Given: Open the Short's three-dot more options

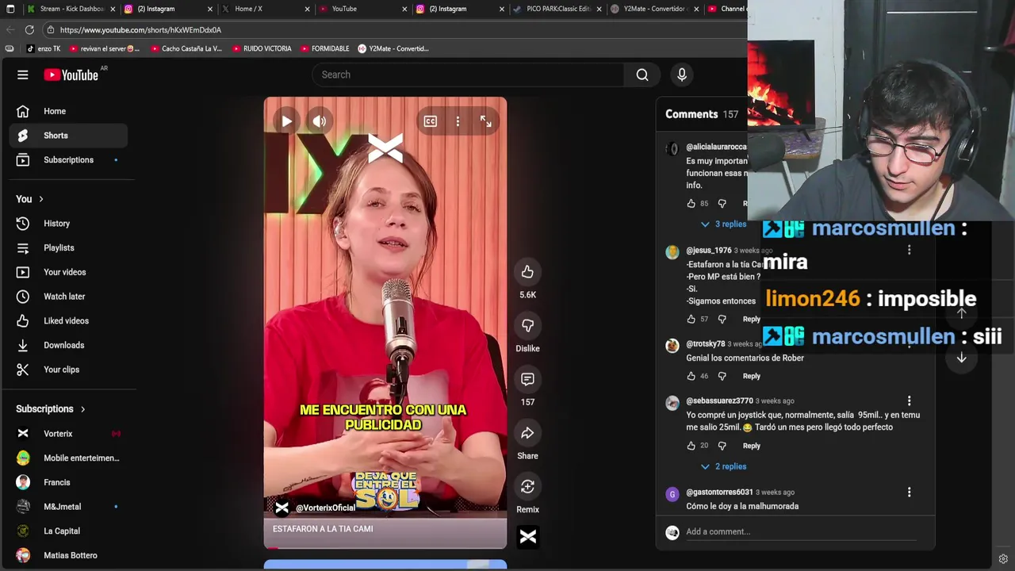Looking at the screenshot, I should pyautogui.click(x=458, y=121).
